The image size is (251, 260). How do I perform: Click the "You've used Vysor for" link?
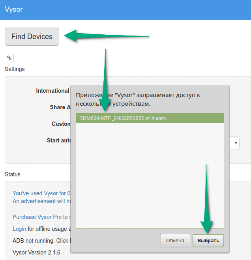pos(41,193)
